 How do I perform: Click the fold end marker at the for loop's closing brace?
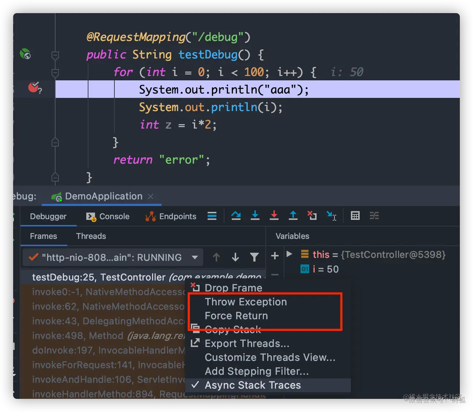tap(55, 142)
